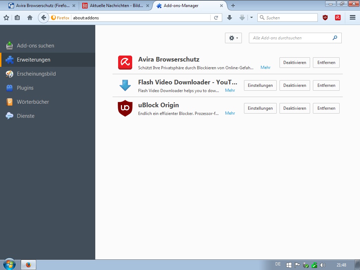Open the volume speaker icon
The image size is (360, 270).
[x=323, y=265]
